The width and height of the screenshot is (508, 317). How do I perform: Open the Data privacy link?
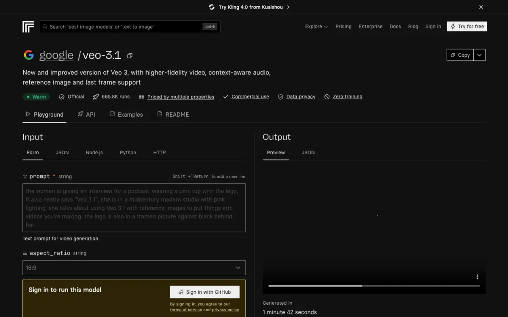(x=301, y=97)
